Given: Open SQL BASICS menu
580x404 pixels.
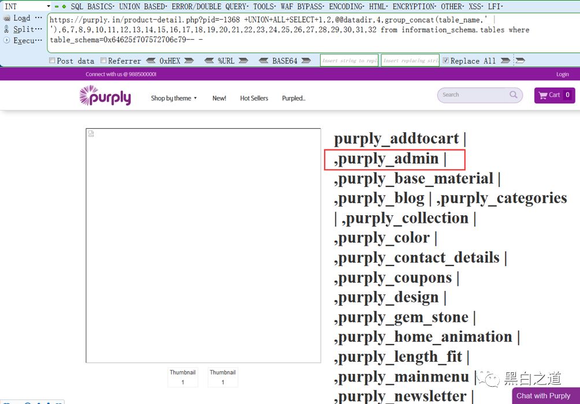Looking at the screenshot, I should coord(92,7).
